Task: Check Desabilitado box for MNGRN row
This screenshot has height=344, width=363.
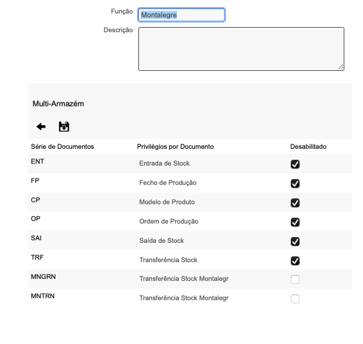Action: pos(295,280)
